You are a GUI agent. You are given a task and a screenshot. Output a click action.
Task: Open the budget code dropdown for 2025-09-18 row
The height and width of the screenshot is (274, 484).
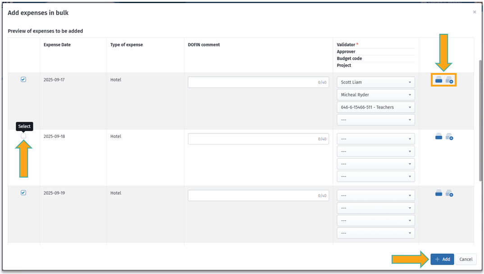[376, 164]
